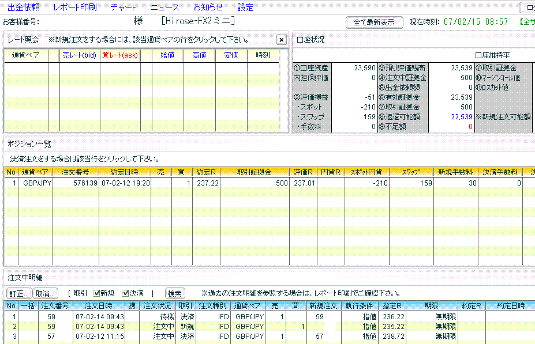The height and width of the screenshot is (344, 535).
Task: Click the 執行条件 column header
Action: pos(360,305)
